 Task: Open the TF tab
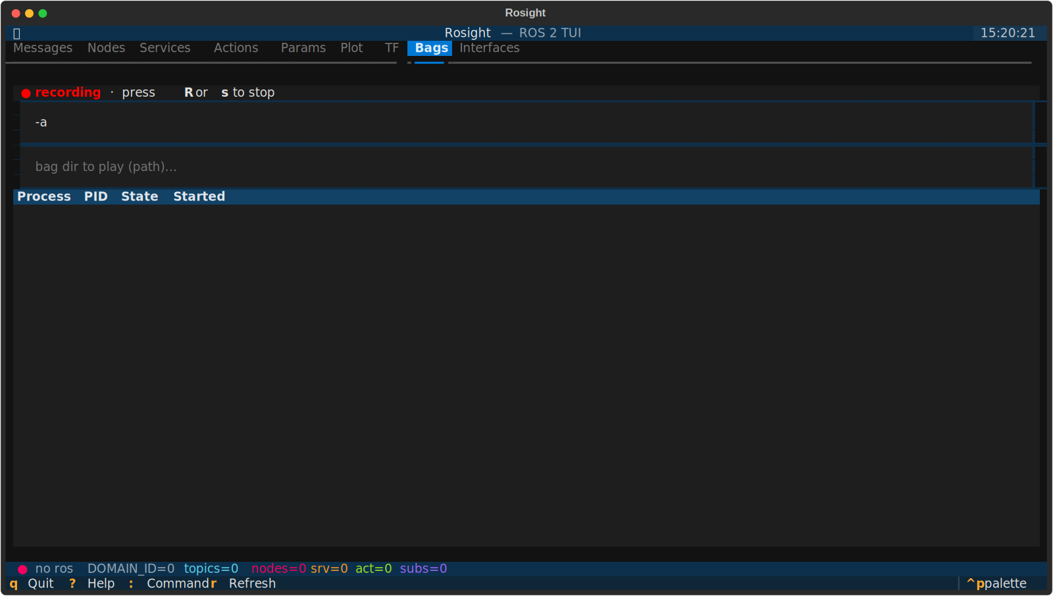pyautogui.click(x=392, y=48)
